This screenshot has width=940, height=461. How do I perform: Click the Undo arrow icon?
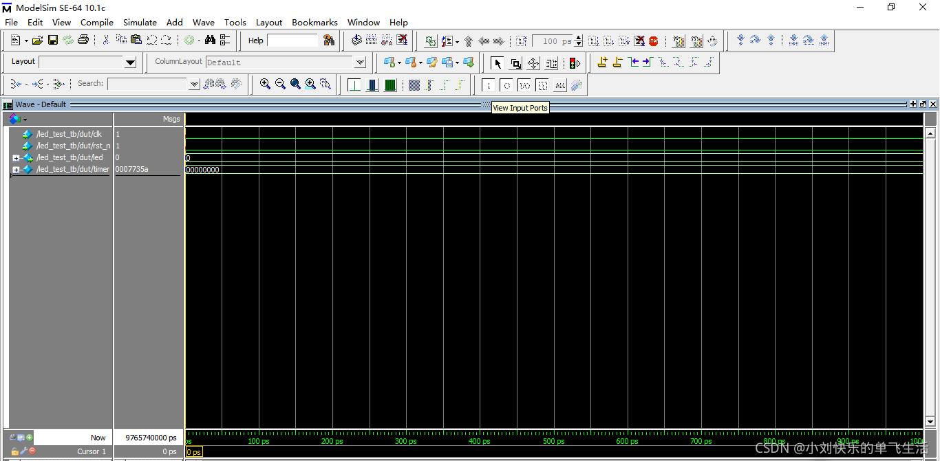coord(151,41)
